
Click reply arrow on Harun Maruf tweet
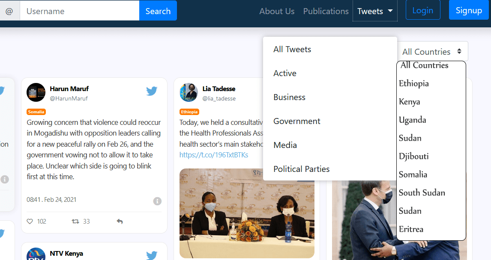pyautogui.click(x=120, y=221)
